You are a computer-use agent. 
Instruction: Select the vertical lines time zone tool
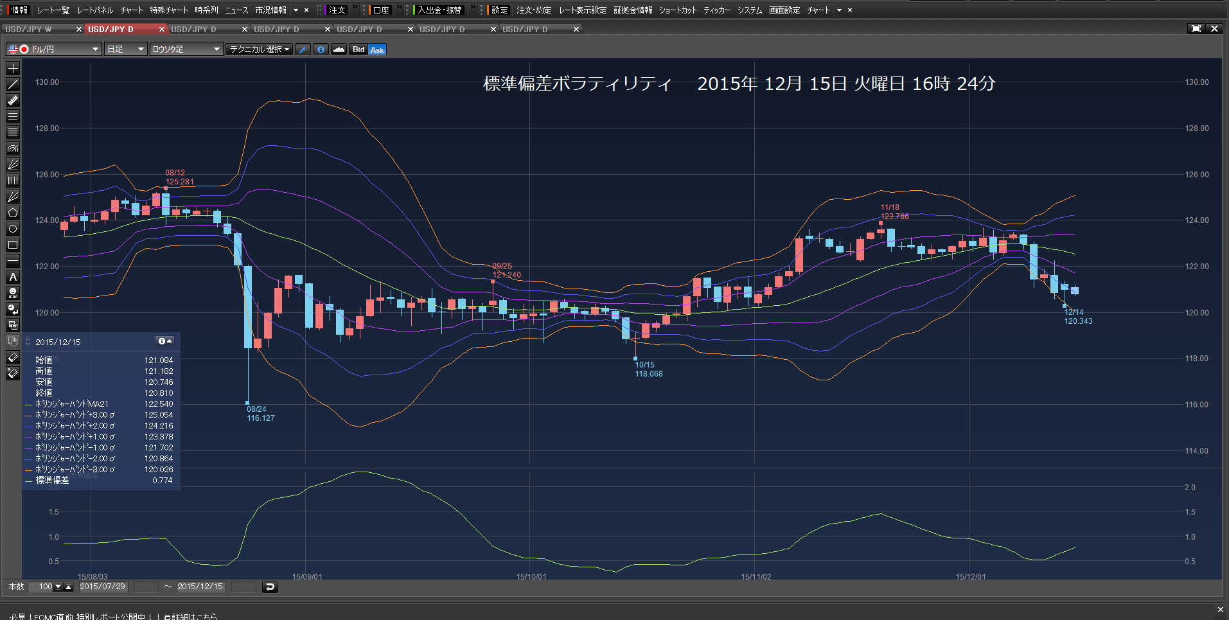(x=13, y=181)
